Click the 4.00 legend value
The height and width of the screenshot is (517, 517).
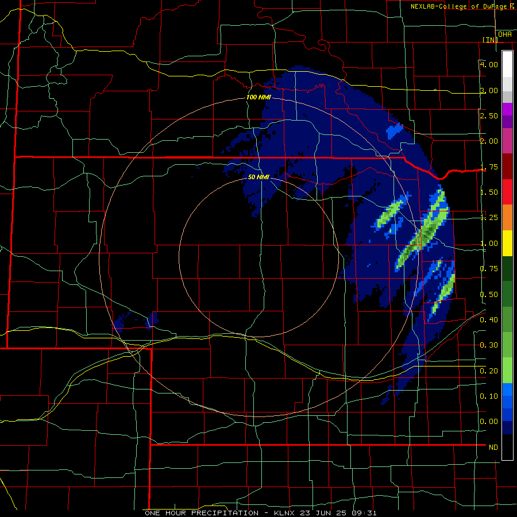pos(489,64)
